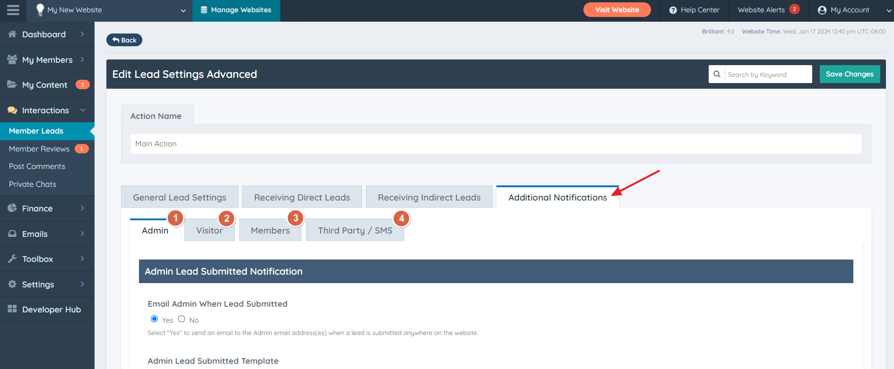
Task: Open Developer Hub in sidebar
Action: click(47, 310)
